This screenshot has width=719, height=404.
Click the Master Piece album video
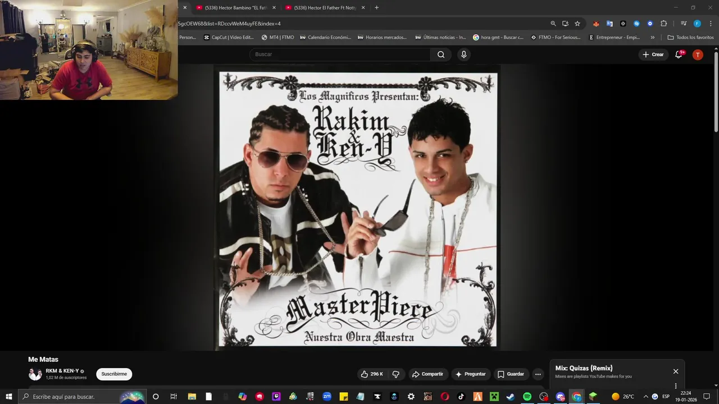tap(357, 209)
